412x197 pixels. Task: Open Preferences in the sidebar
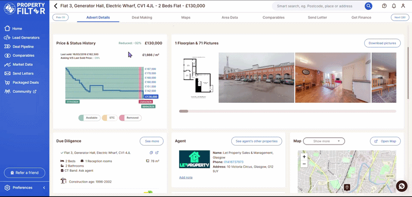[23, 188]
